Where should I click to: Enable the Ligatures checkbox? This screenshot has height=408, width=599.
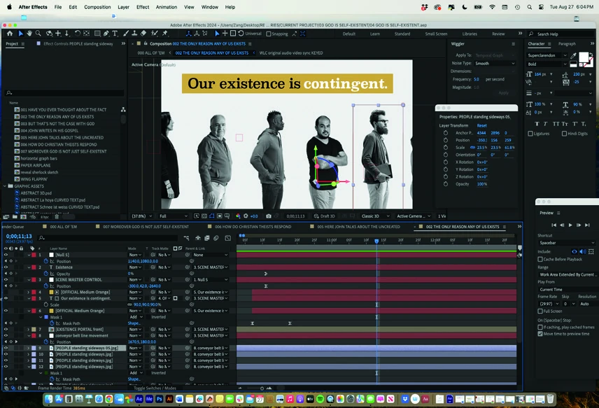[530, 134]
